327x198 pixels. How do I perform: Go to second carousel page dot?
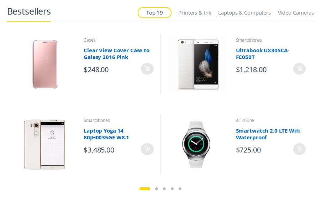(x=157, y=189)
